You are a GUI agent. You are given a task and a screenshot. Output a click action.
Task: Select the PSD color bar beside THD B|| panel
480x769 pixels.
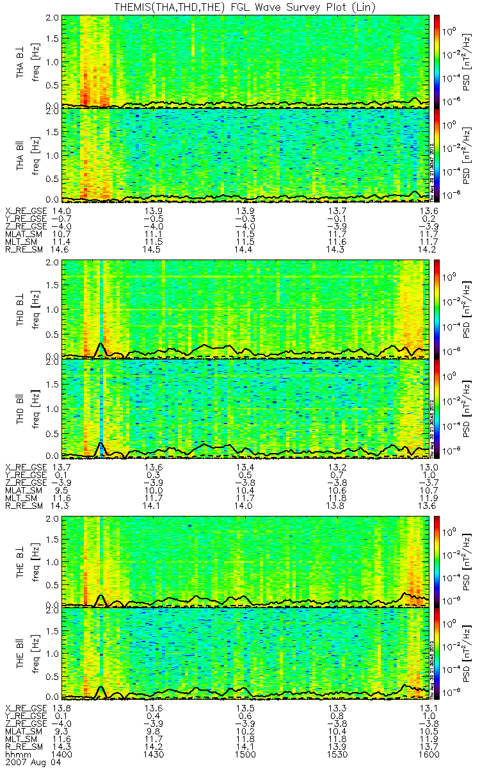point(437,408)
